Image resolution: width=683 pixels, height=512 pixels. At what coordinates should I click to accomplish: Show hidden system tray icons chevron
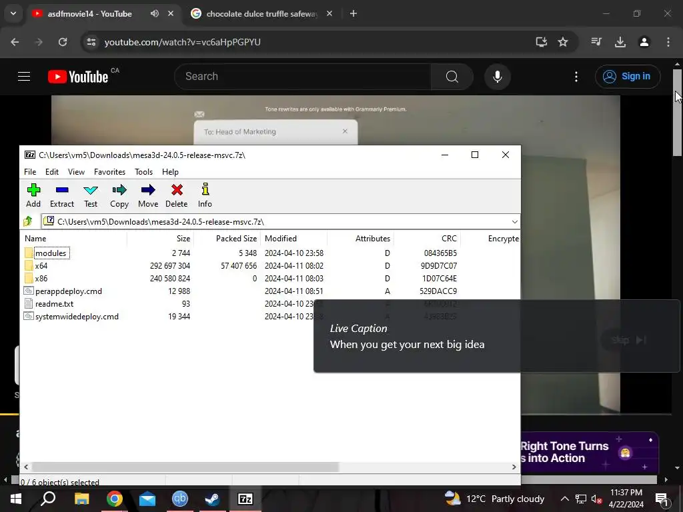[x=564, y=499]
